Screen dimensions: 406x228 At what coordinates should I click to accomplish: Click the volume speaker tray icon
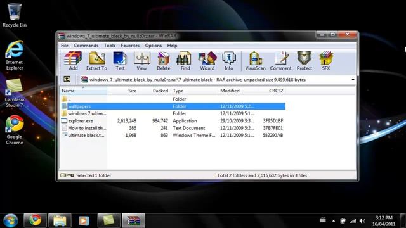(x=362, y=221)
